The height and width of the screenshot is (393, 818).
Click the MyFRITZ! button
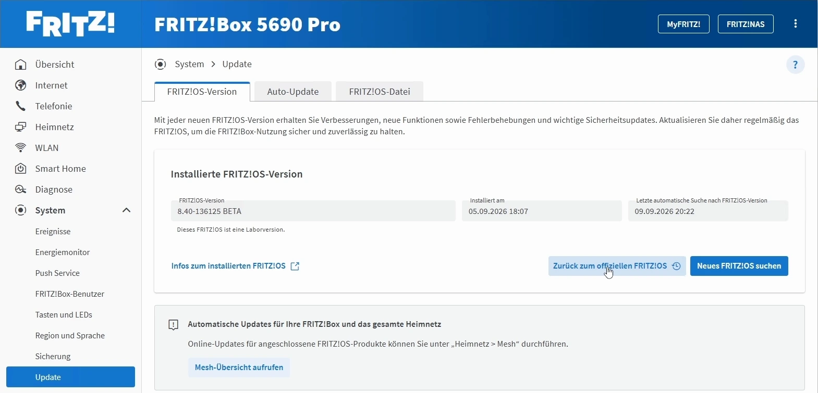(x=683, y=24)
